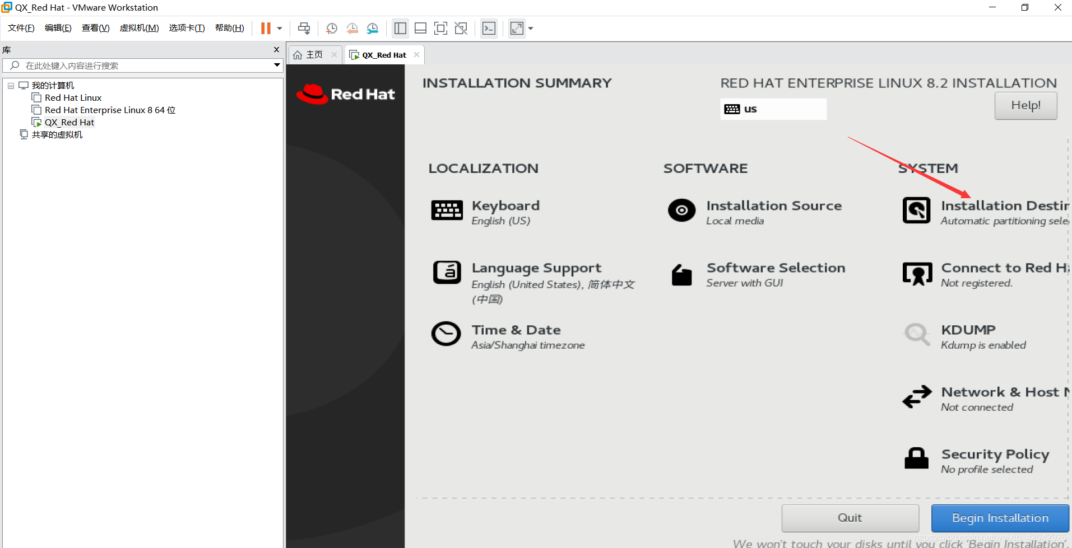Open the 选项卡(T) menu
Image resolution: width=1072 pixels, height=548 pixels.
pos(187,28)
